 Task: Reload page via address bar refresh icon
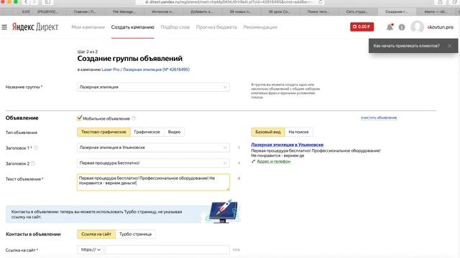point(321,2)
